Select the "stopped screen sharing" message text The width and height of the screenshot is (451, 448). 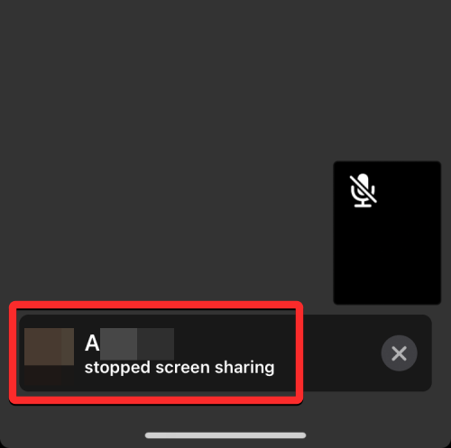(x=179, y=368)
